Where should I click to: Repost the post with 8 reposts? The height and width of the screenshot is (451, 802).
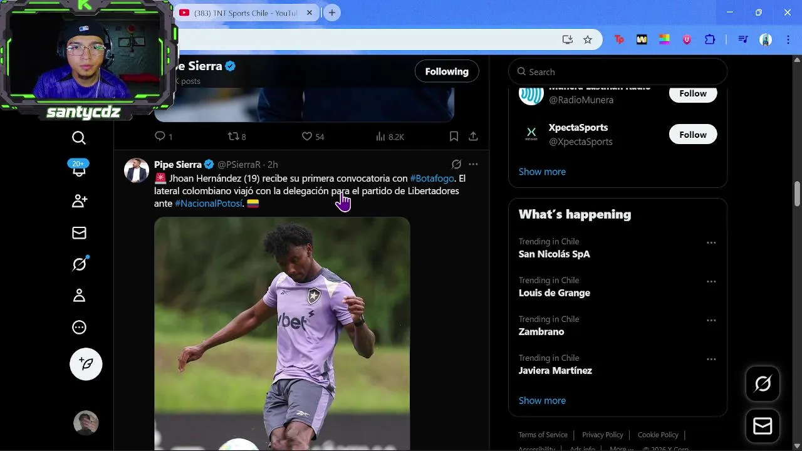click(236, 137)
